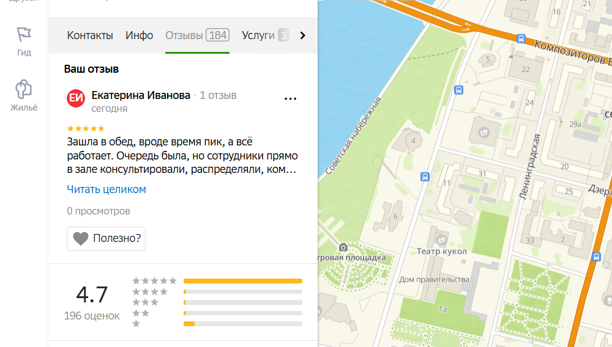Click bus stop icon near building 11
612x347 pixels.
pos(425,177)
